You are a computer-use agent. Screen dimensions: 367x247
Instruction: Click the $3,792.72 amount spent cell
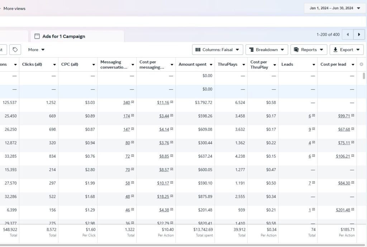point(204,103)
